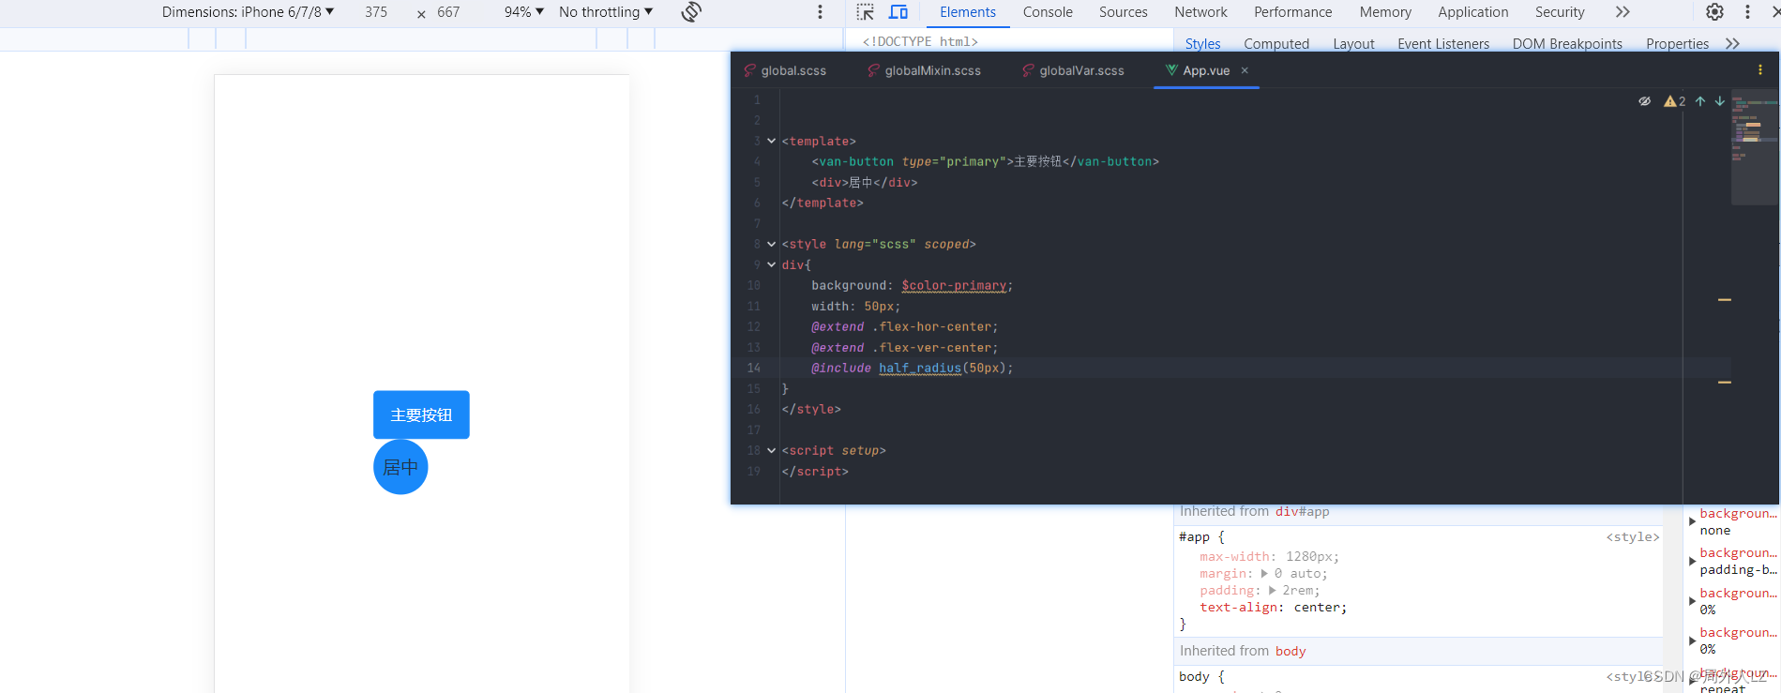Select the Styles sidebar tab

click(1202, 44)
